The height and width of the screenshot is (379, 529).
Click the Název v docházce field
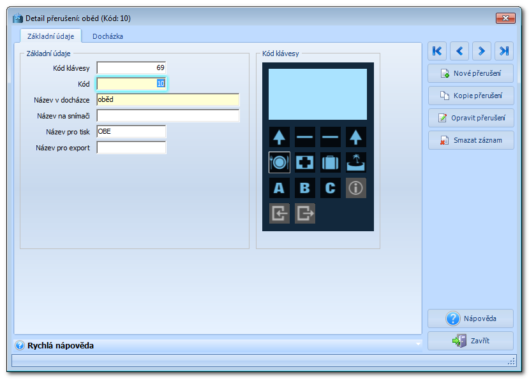pyautogui.click(x=168, y=100)
